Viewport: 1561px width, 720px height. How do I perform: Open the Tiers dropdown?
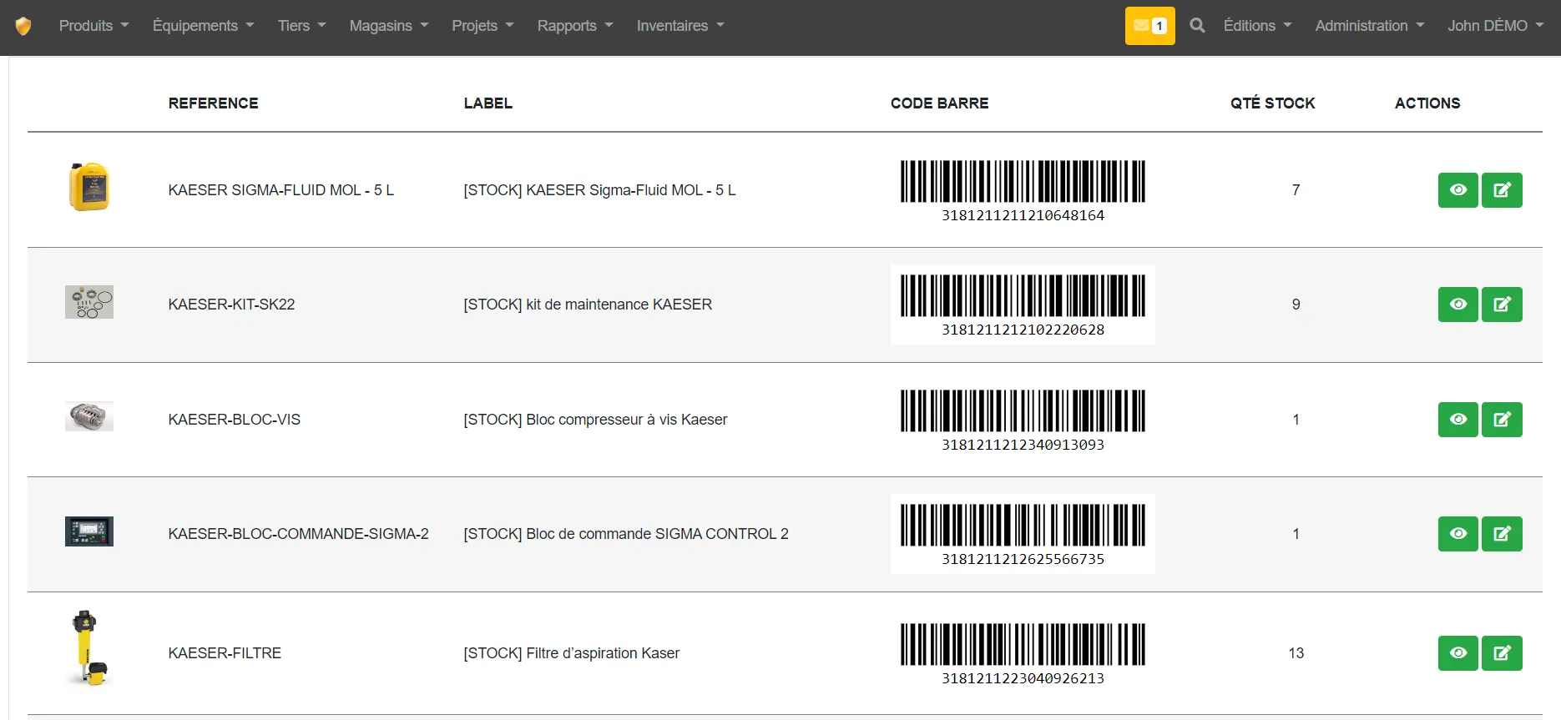coord(301,26)
